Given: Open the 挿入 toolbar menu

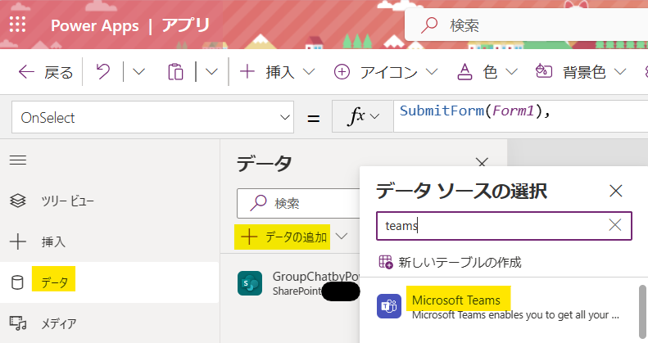Looking at the screenshot, I should point(277,72).
